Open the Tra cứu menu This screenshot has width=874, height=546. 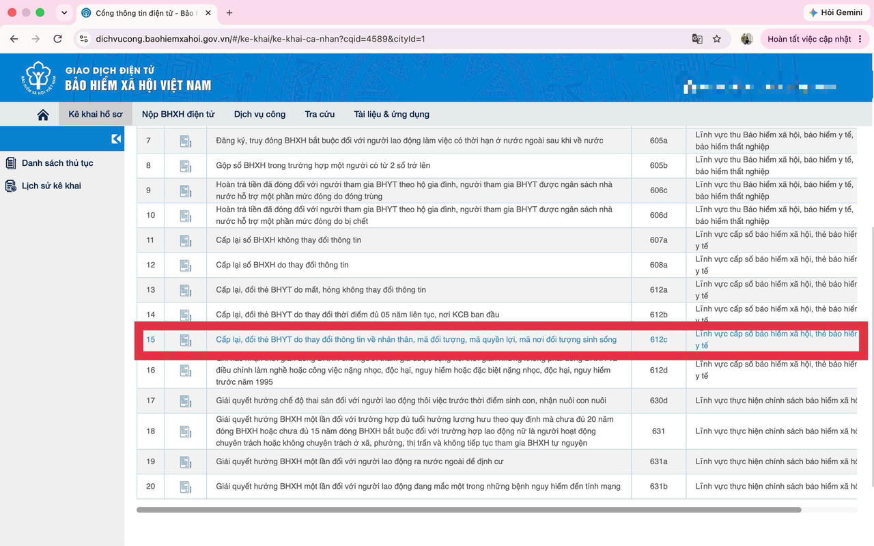[320, 114]
